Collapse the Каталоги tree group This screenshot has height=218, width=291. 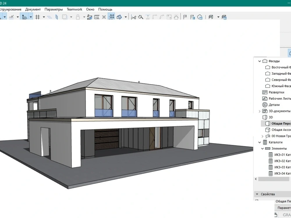260,142
